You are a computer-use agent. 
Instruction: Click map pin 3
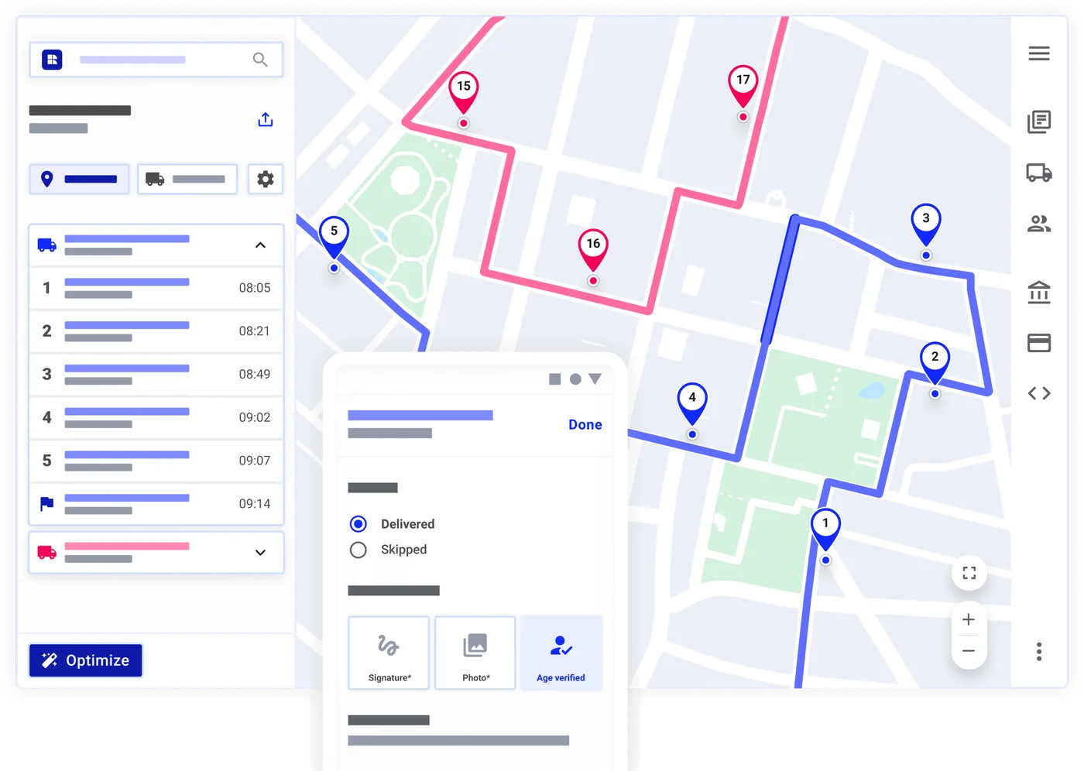tap(926, 224)
